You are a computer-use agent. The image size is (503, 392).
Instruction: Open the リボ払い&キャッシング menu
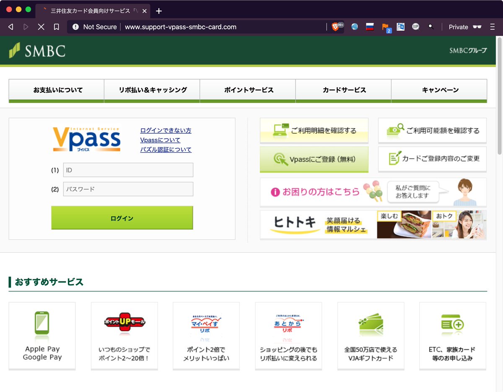click(x=152, y=91)
